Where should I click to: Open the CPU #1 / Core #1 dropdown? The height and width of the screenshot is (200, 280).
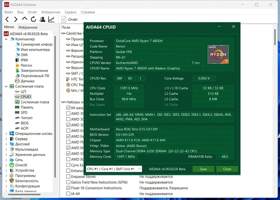pos(114,169)
